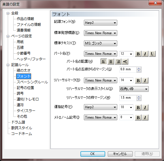Toggle bold for the metronome mark font
This screenshot has height=161, width=164.
tap(138, 118)
